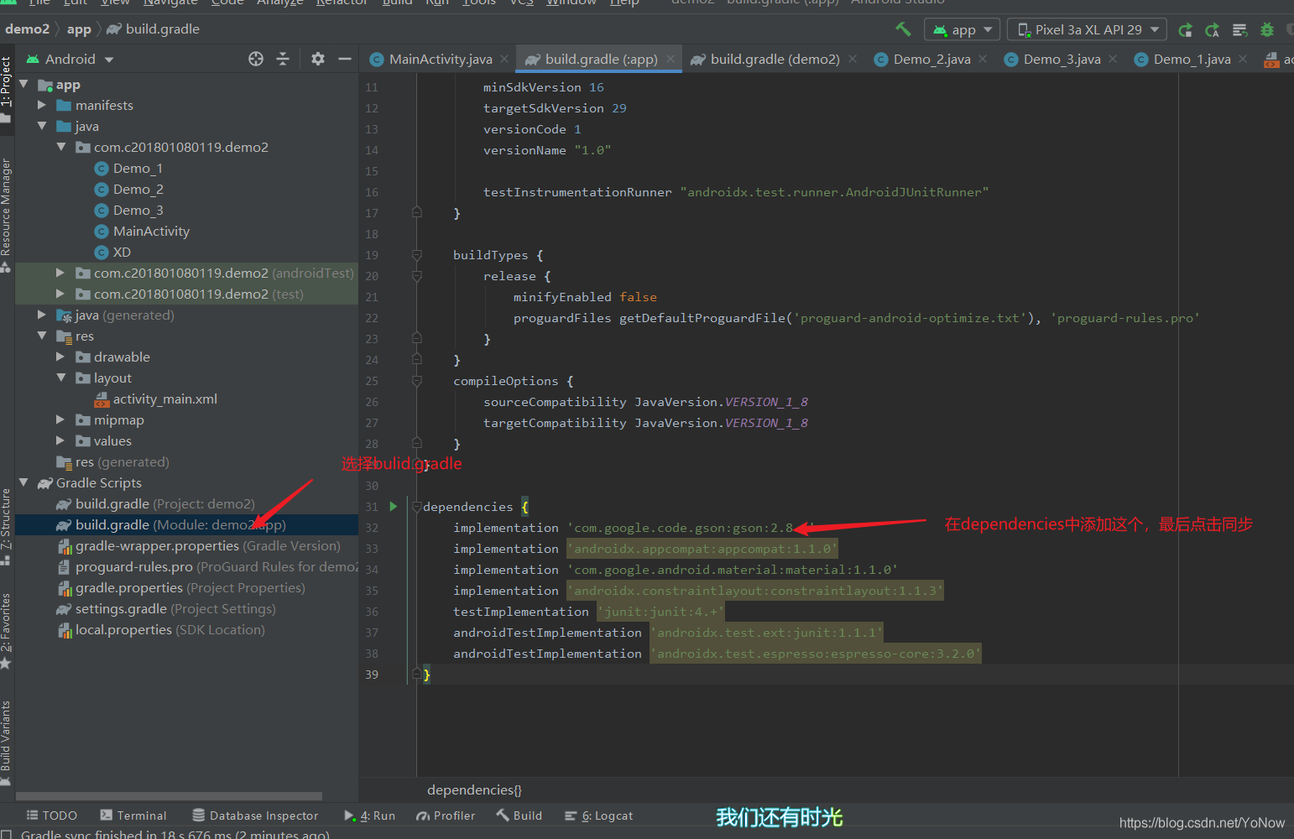Viewport: 1294px width, 839px height.
Task: Select proguard-rules.pro file
Action: click(207, 566)
